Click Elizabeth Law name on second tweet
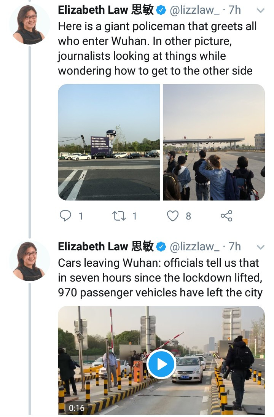 click(106, 247)
